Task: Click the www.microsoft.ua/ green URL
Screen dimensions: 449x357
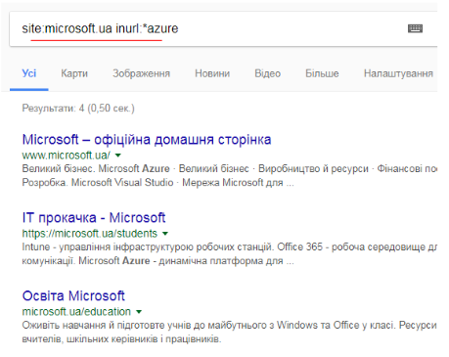Action: (x=67, y=156)
